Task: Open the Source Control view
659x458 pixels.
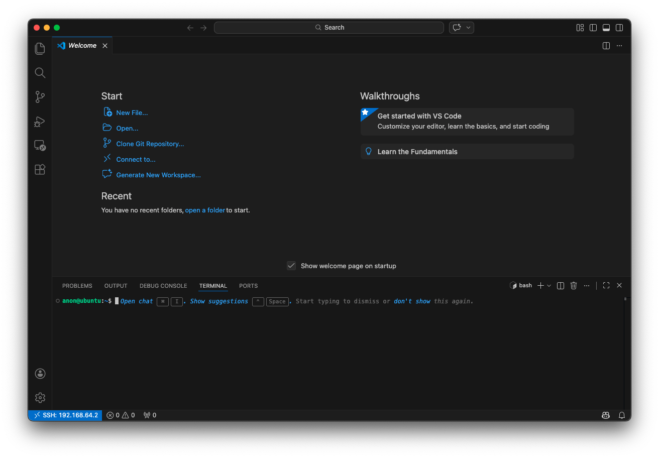Action: [x=40, y=97]
